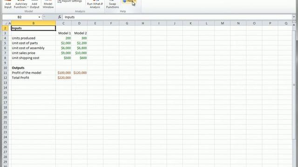Click the formula bar containing Inputs
This screenshot has height=167, width=298.
(177, 17)
